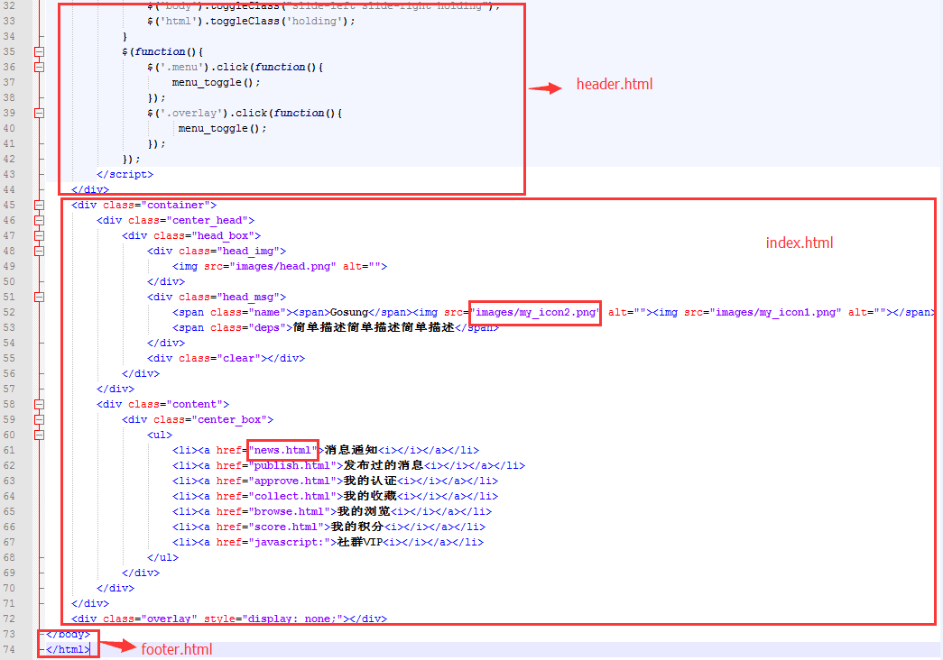Click the "head_img" class value
The height and width of the screenshot is (660, 943).
[248, 252]
